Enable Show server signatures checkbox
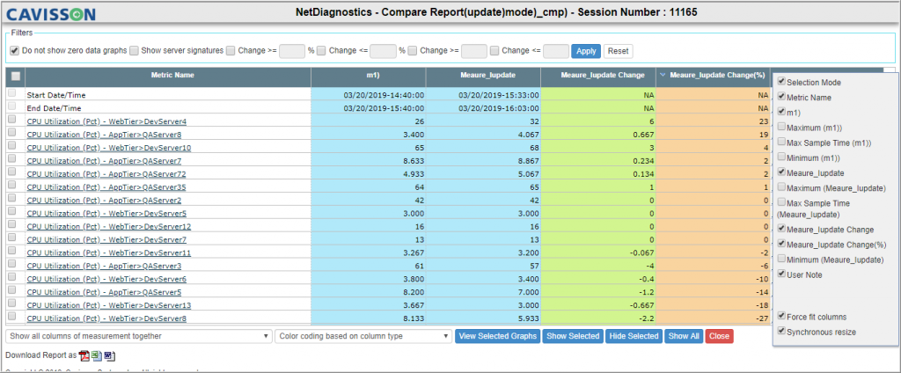 134,50
